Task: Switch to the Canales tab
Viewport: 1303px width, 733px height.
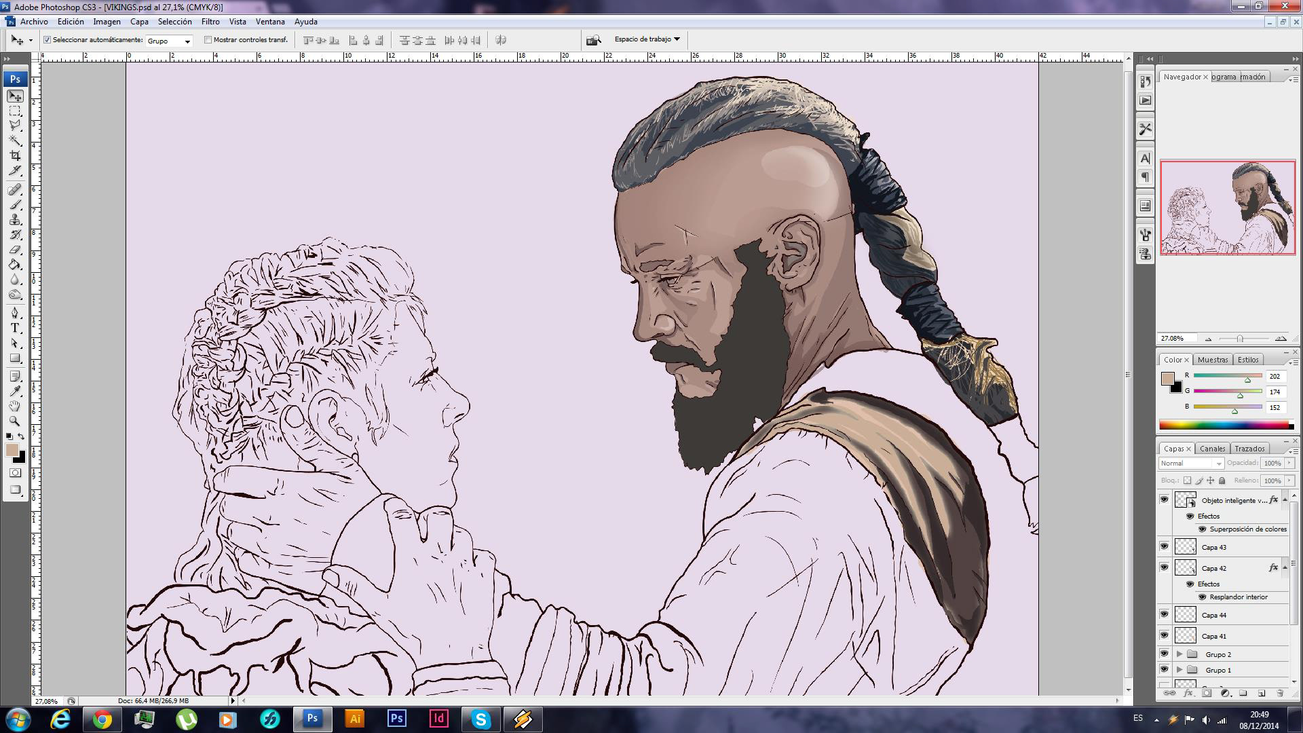Action: [x=1212, y=449]
